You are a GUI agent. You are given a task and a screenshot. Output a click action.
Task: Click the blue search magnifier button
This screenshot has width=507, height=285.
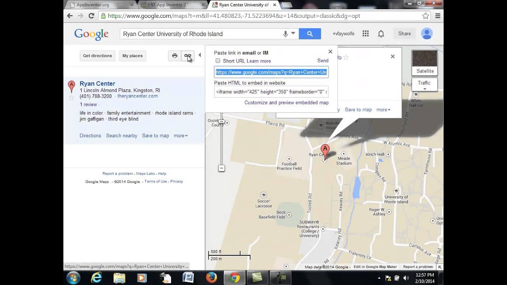[x=310, y=34]
